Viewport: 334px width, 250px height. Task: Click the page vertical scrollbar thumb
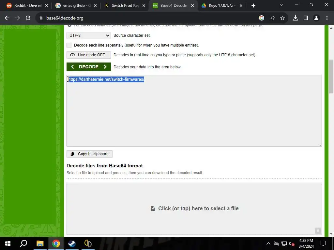click(331, 76)
